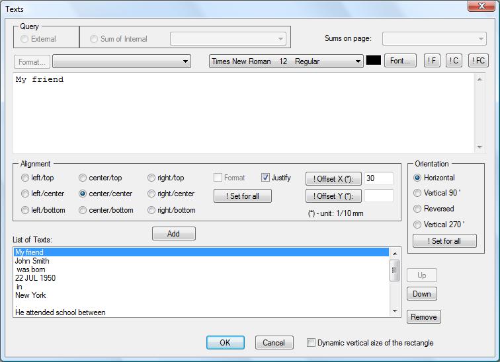Move the text Down in list
The width and height of the screenshot is (500, 362).
[421, 294]
